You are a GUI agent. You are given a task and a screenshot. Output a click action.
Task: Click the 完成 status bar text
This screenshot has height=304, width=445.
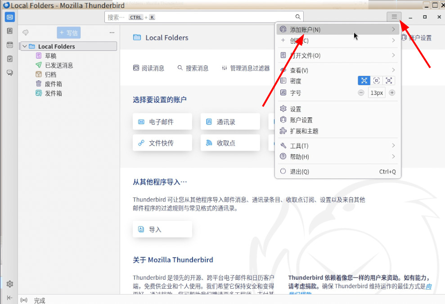40,300
